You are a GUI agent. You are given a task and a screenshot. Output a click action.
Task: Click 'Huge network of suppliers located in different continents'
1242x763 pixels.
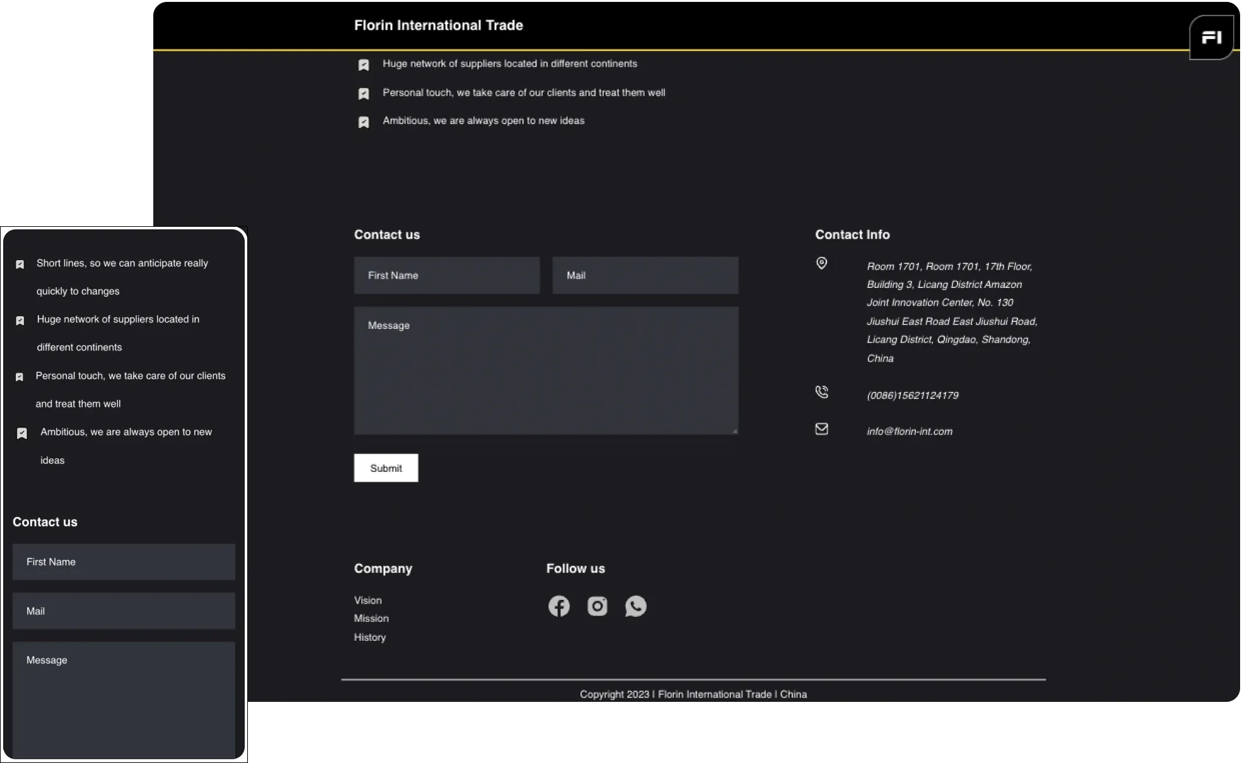click(x=510, y=64)
